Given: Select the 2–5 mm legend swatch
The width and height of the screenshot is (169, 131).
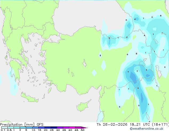Looking at the screenshot, I should pyautogui.click(x=23, y=128).
